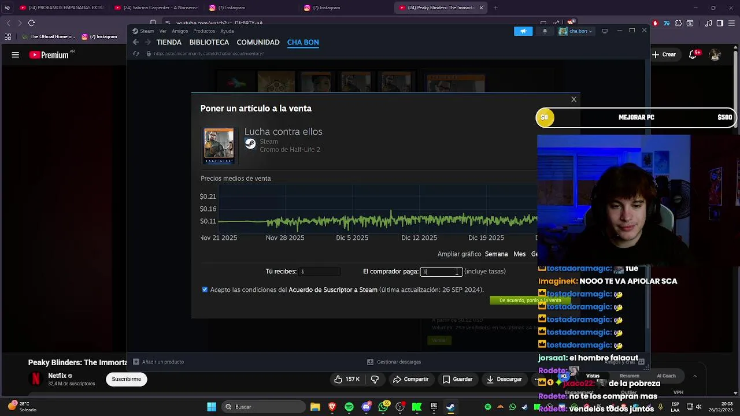
Task: Uncheck the Steam Subscriber Agreement checkbox
Action: pyautogui.click(x=205, y=289)
